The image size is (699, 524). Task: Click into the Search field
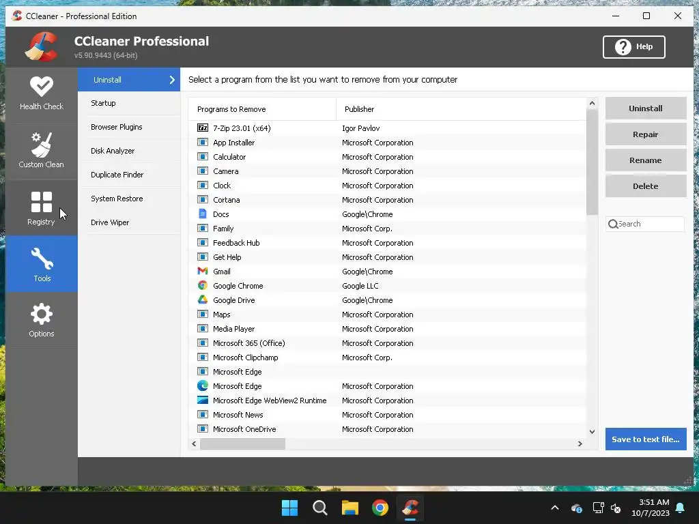(x=645, y=224)
